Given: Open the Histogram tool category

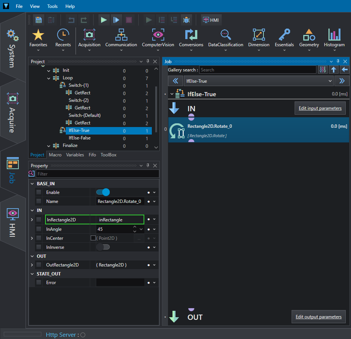Looking at the screenshot, I should coord(334,39).
